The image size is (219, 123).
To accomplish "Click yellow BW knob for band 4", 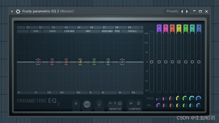I will [x=178, y=105].
